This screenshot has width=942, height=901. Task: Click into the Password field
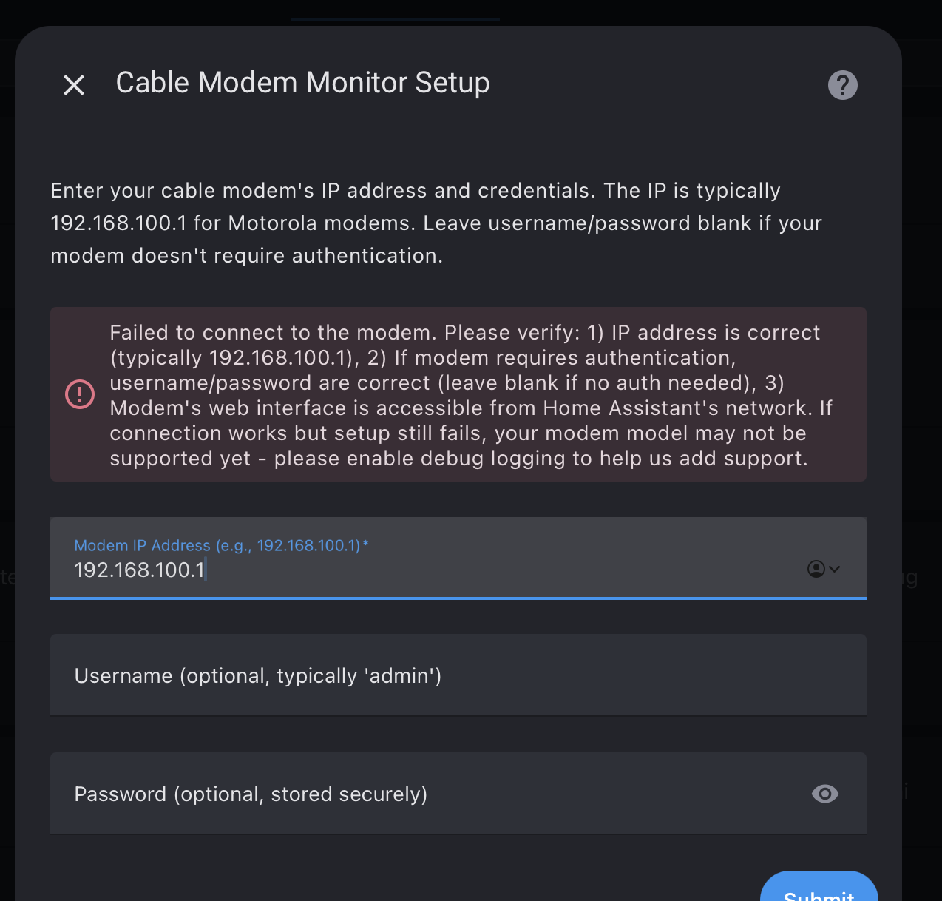tap(429, 794)
